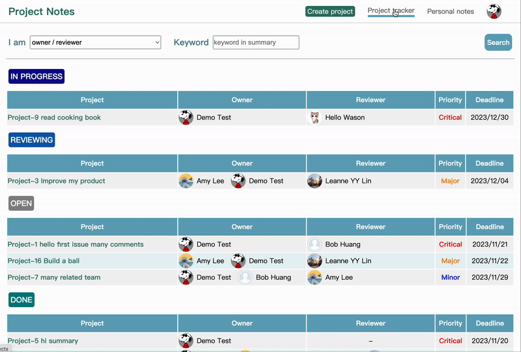Viewport: 521px width, 352px height.
Task: Click the user profile avatar in header
Action: point(494,12)
